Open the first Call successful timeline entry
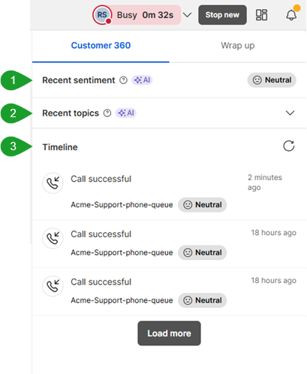This screenshot has height=374, width=307. pos(169,192)
